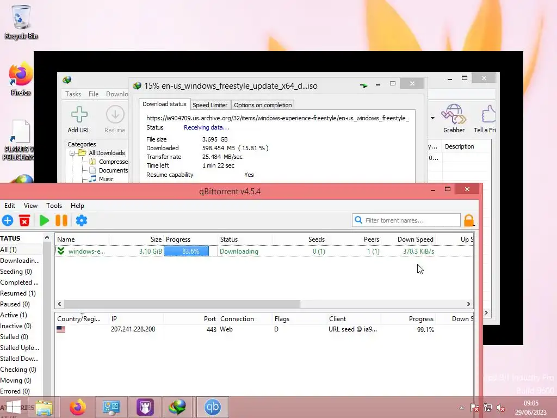
Task: Click the Tell a Friend icon in IDM
Action: coord(488,114)
